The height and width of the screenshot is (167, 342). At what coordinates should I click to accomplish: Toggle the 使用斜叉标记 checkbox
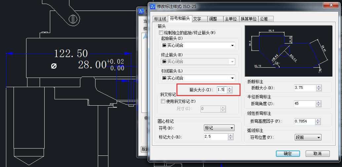click(x=163, y=101)
